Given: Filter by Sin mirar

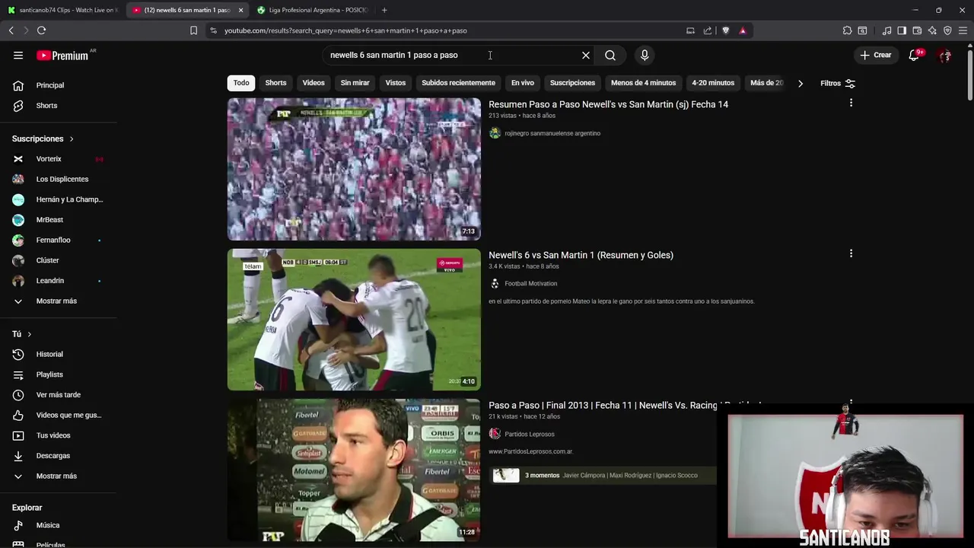Looking at the screenshot, I should pyautogui.click(x=355, y=83).
